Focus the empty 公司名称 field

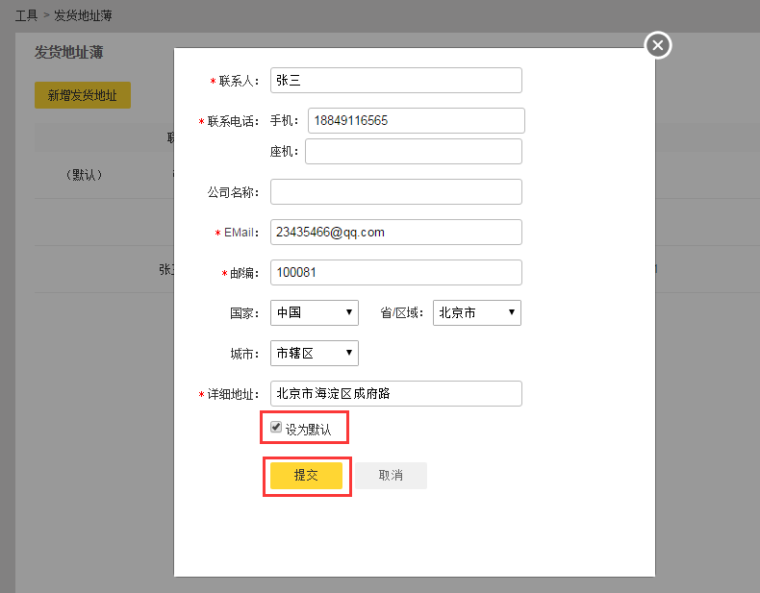[396, 191]
